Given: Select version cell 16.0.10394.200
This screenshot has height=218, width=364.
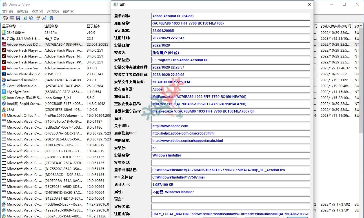Looking at the screenshot, I should coord(99,115).
